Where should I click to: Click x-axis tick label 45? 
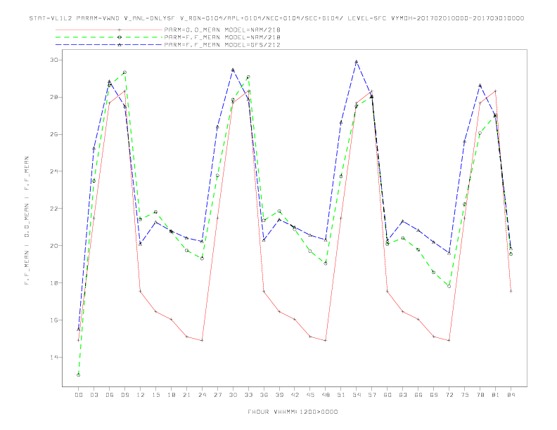tap(310, 395)
